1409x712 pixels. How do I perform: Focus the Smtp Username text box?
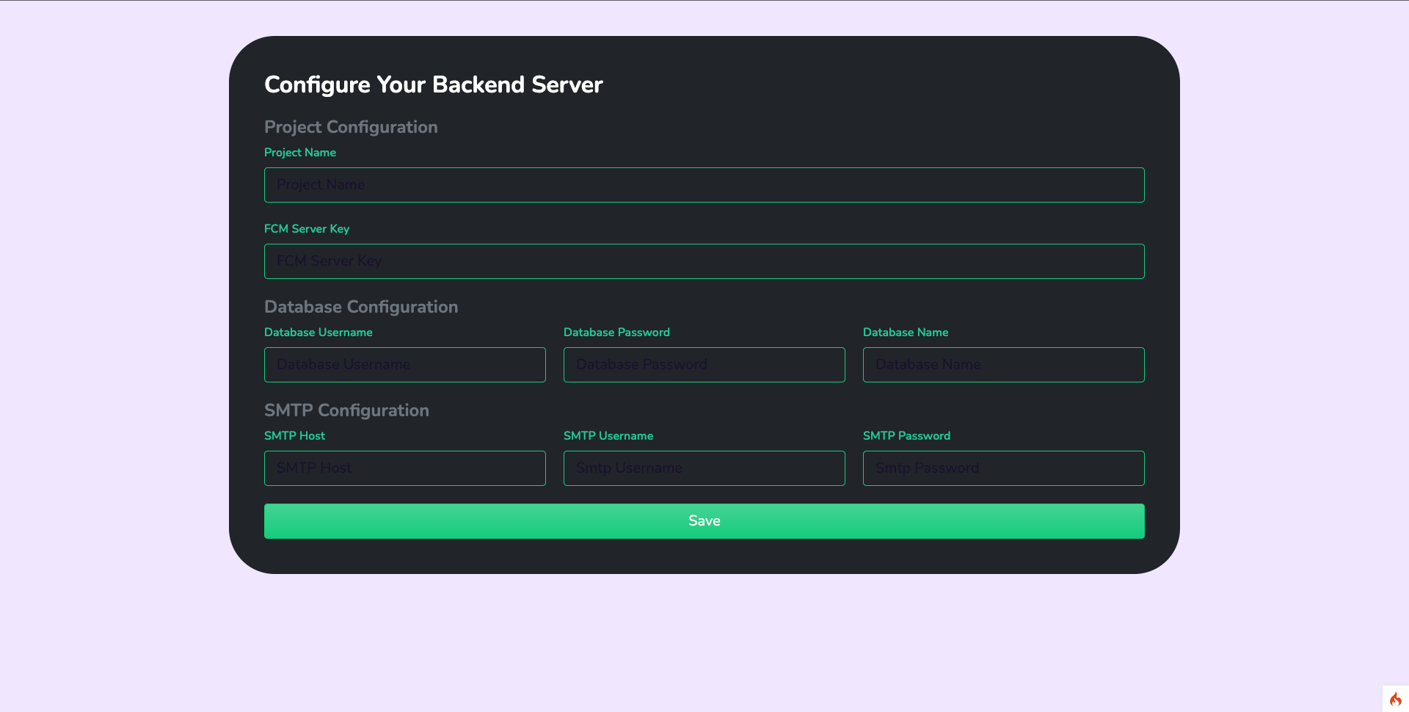(x=704, y=468)
